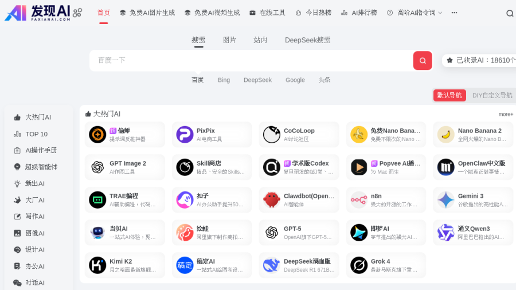
Task: Choose Bing as search engine
Action: [x=224, y=80]
